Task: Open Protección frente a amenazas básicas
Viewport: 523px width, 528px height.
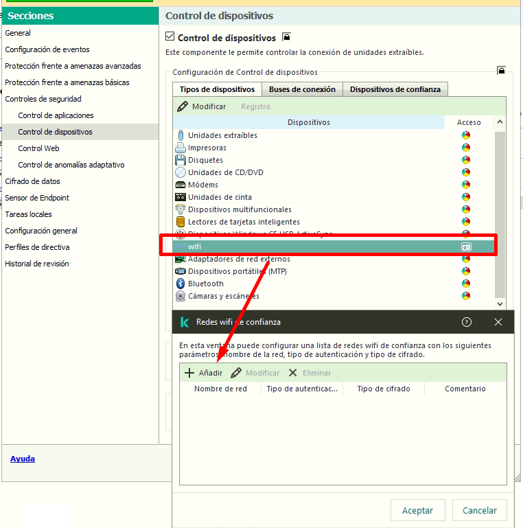Action: (67, 82)
